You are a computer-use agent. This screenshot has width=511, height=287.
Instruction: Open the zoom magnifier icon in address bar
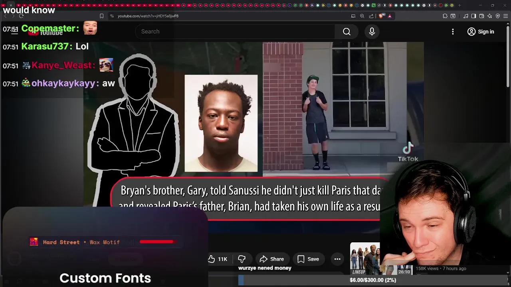[362, 16]
